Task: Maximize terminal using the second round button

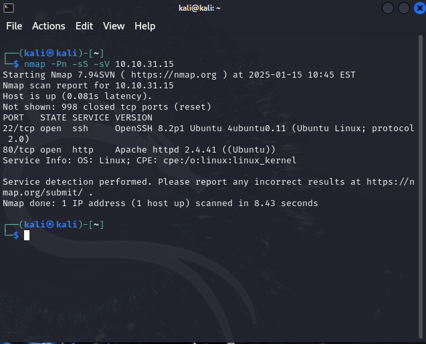Action: pyautogui.click(x=404, y=8)
